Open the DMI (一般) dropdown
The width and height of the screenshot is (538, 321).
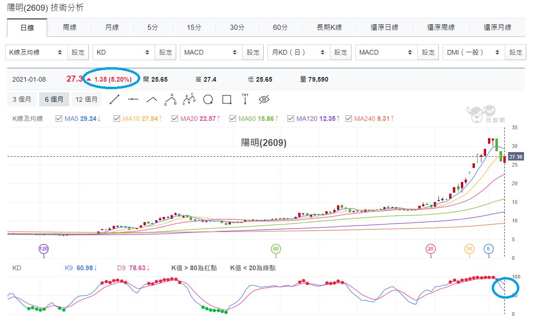[x=474, y=52]
